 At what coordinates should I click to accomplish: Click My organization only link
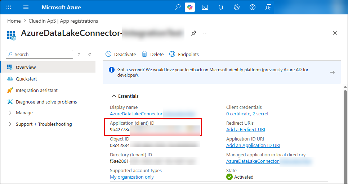tap(131, 177)
